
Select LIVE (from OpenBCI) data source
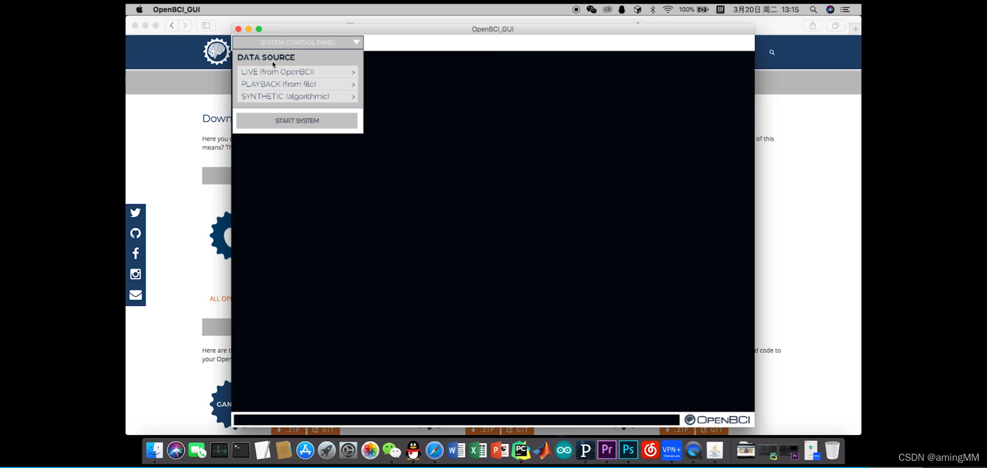pyautogui.click(x=298, y=72)
